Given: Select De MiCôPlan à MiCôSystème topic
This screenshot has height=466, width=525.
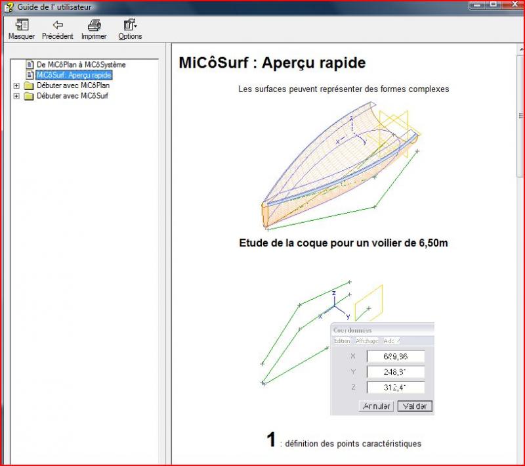Looking at the screenshot, I should (81, 64).
